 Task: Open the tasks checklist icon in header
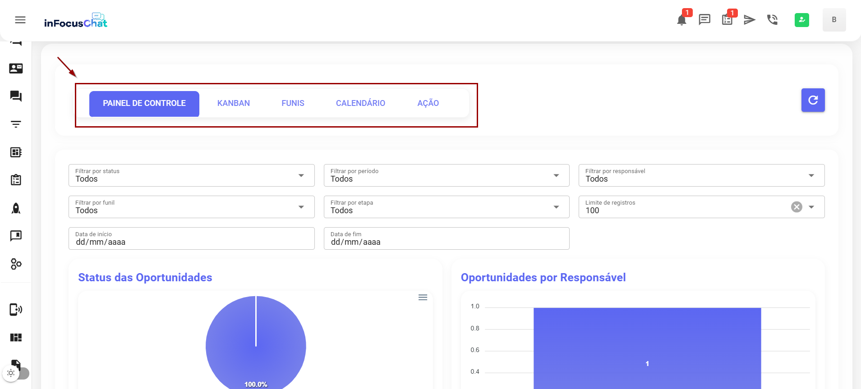[x=727, y=20]
